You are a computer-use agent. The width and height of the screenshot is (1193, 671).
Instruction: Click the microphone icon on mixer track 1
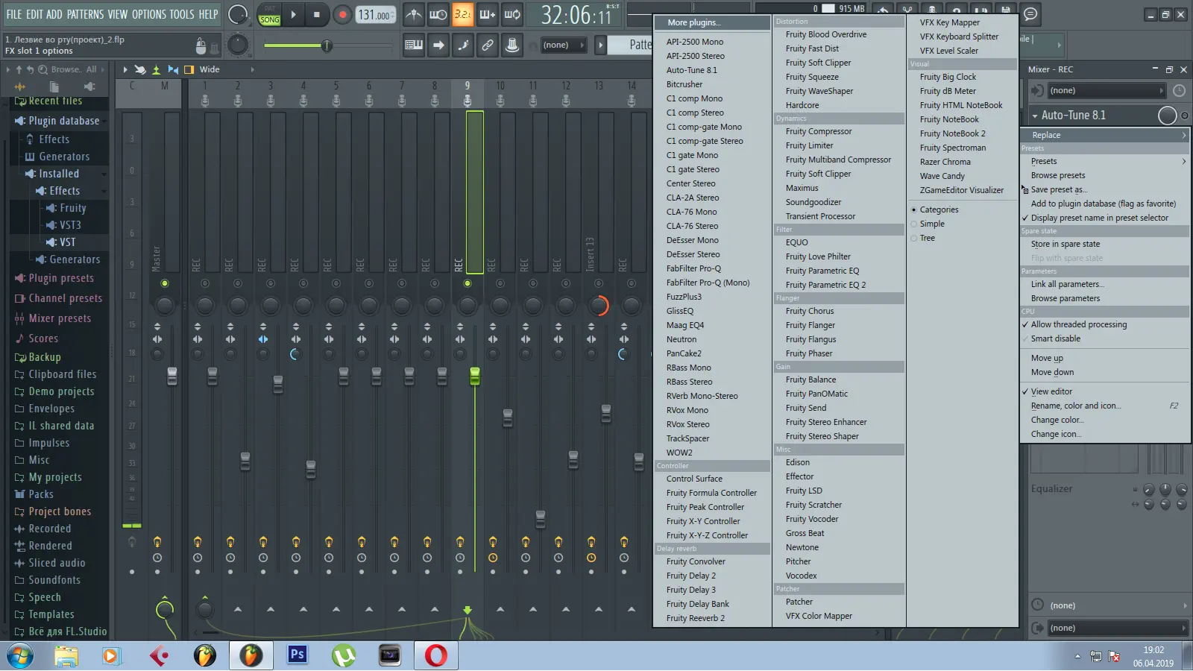pos(205,100)
